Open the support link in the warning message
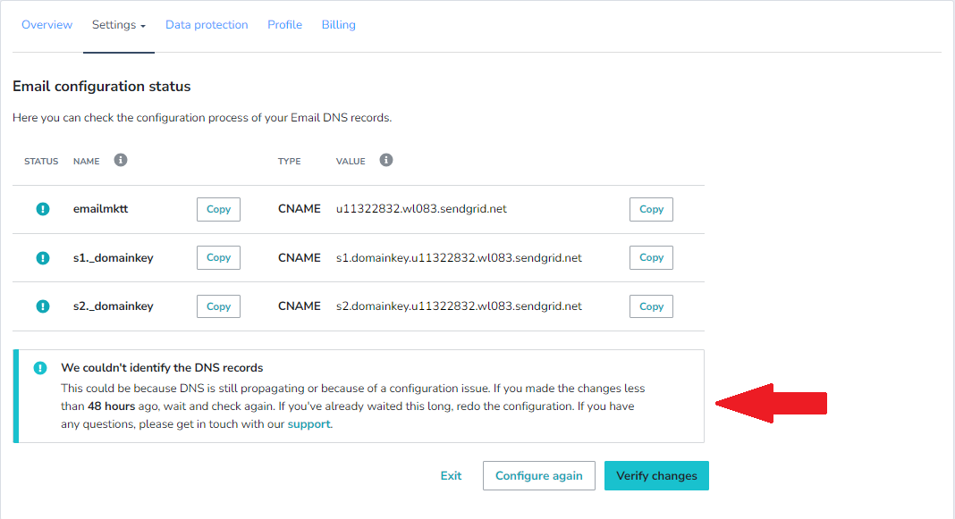This screenshot has width=955, height=519. coord(308,423)
